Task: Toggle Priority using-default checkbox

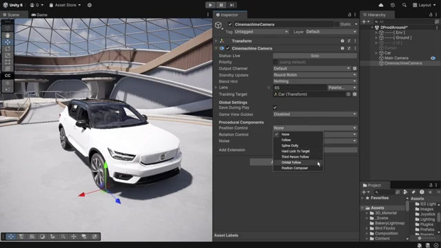Action: click(275, 62)
